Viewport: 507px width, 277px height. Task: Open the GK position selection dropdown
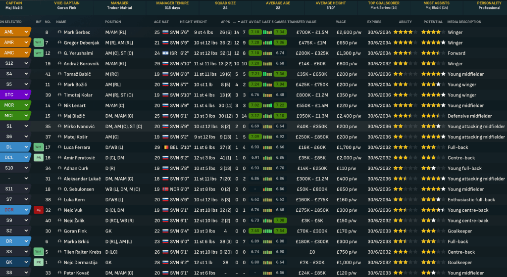15,263
